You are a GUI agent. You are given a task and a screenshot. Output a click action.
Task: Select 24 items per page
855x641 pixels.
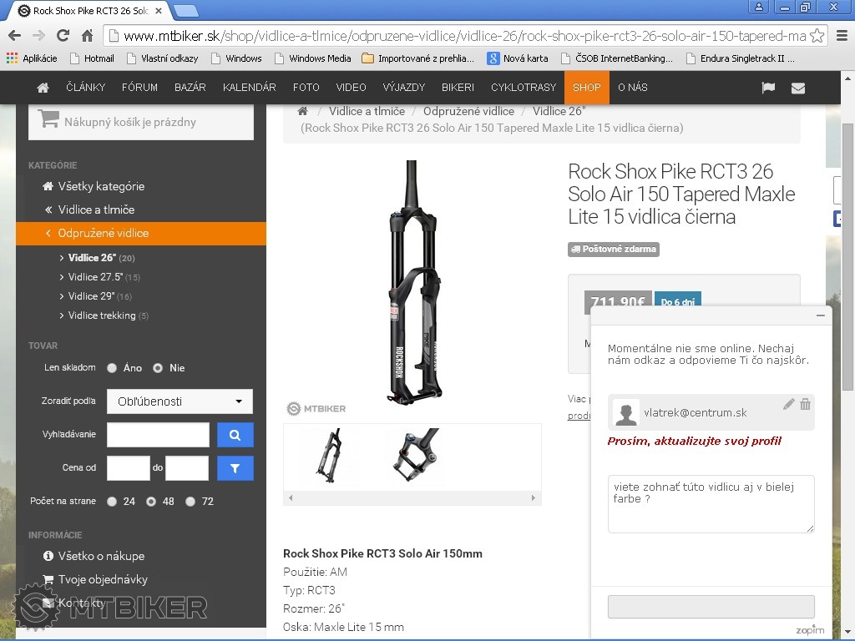112,502
